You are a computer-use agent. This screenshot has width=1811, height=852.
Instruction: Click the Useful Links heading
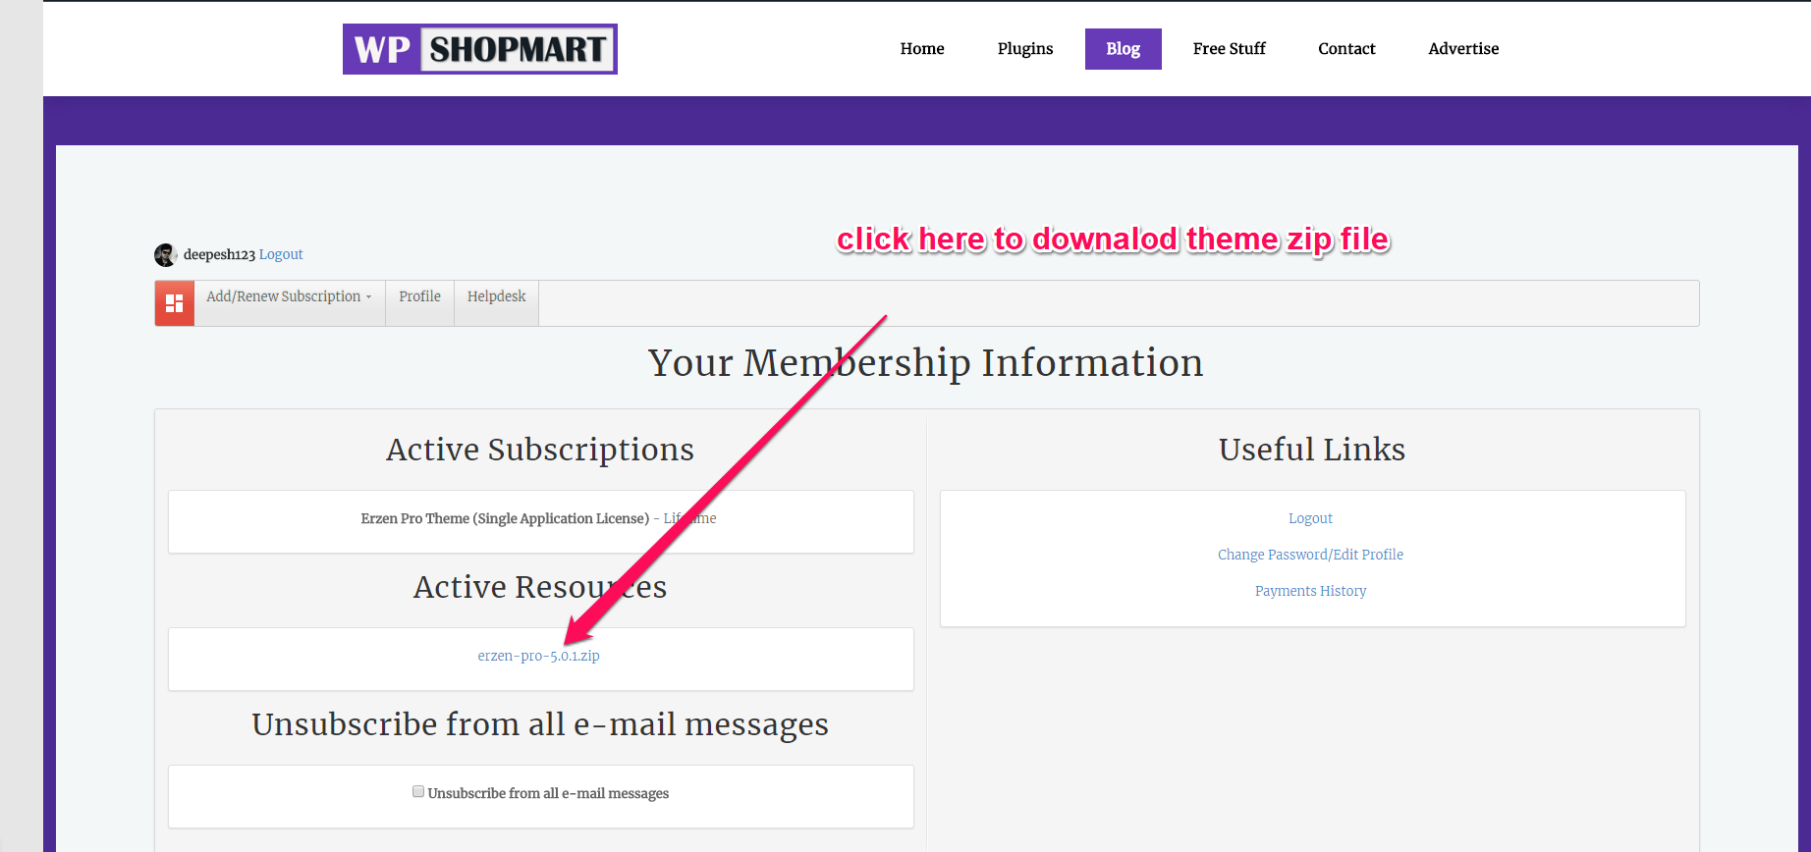[1312, 450]
